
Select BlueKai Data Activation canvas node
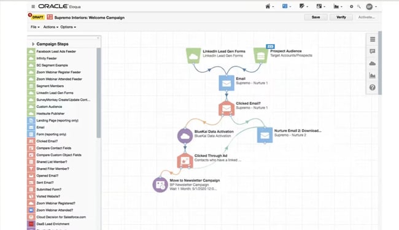point(185,136)
